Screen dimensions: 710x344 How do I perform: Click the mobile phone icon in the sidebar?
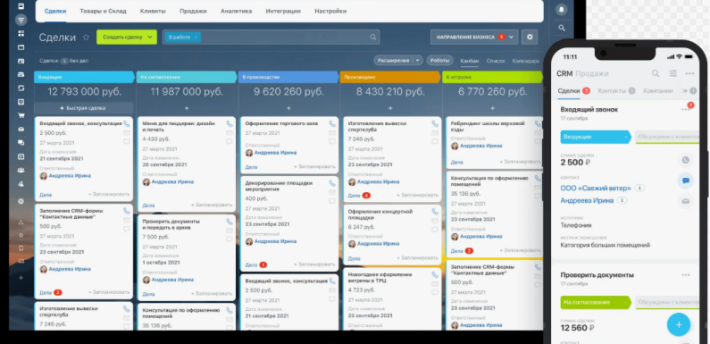tap(21, 248)
